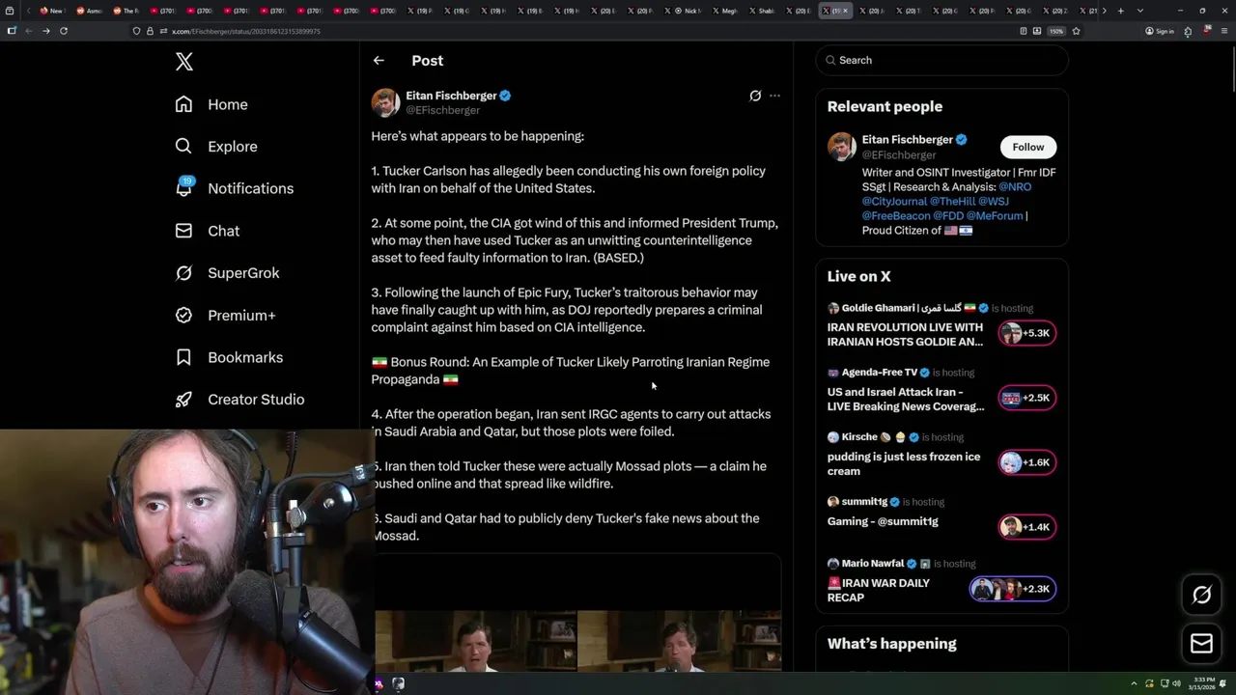
Task: Reset the 150% zoom indicator
Action: (1056, 31)
